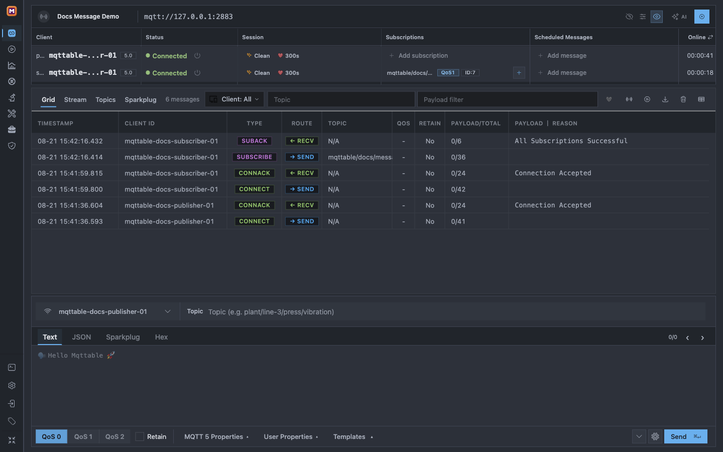Select the Text payload tab
This screenshot has width=723, height=452.
point(50,337)
